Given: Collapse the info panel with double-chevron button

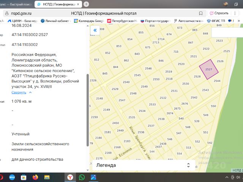Looking at the screenshot, I should click(95, 30).
